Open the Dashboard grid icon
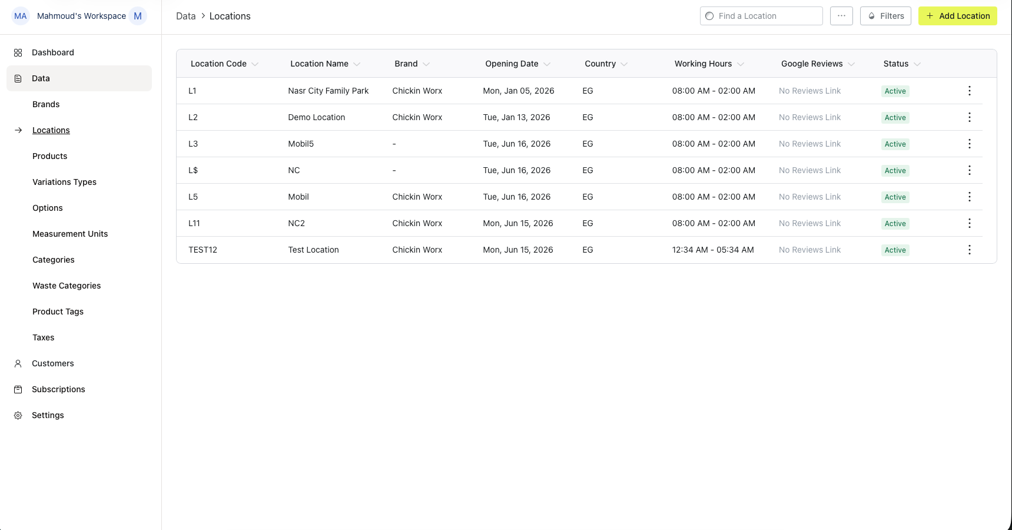Screen dimensions: 1012x530 pyautogui.click(x=18, y=52)
